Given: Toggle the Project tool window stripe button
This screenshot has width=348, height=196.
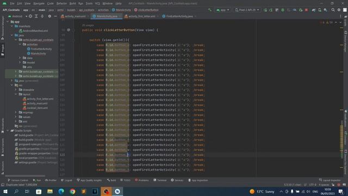Looking at the screenshot, I should 3,50.
